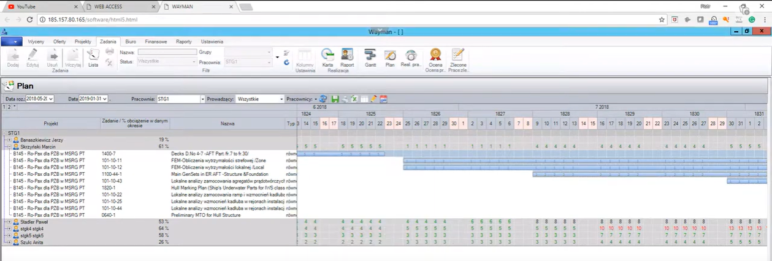Click the Plan icon in ribbon
Screen dimensions: 772x261
(x=389, y=57)
